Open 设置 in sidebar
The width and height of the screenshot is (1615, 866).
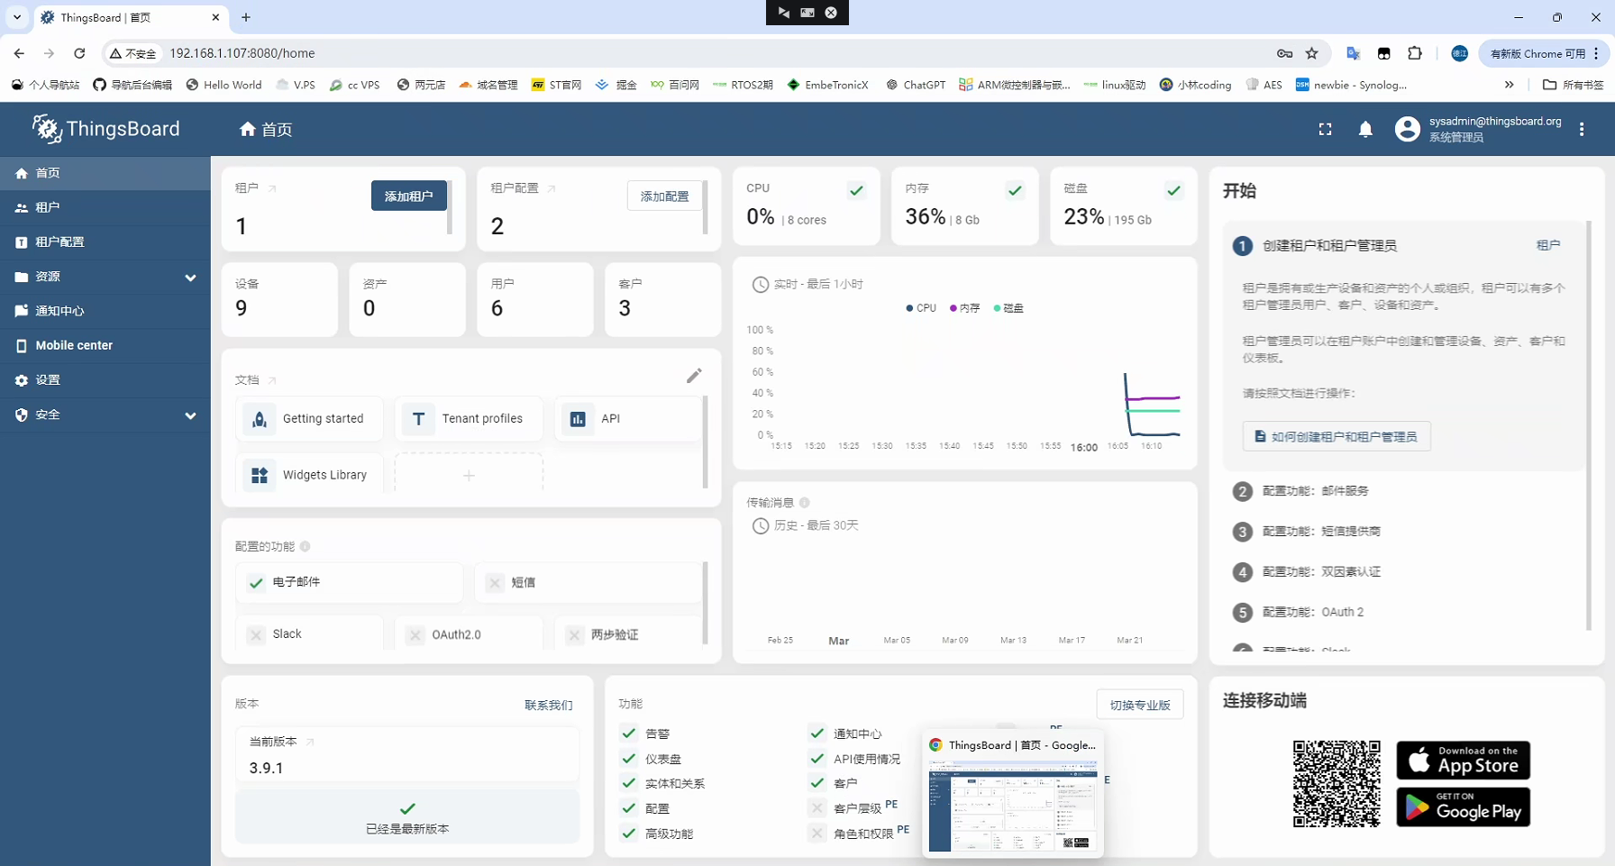pyautogui.click(x=105, y=380)
